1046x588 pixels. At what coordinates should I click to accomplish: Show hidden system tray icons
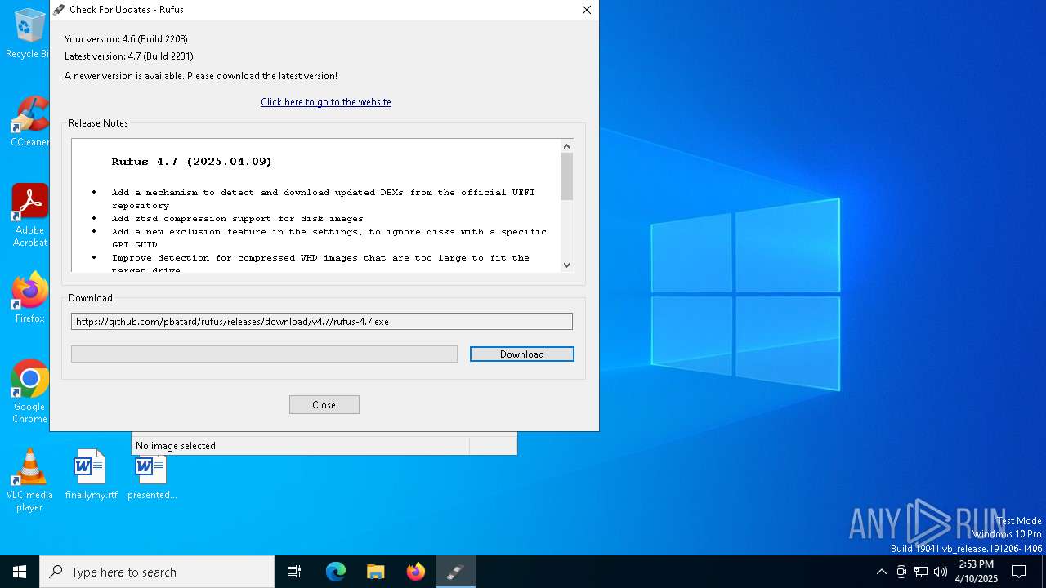point(881,572)
